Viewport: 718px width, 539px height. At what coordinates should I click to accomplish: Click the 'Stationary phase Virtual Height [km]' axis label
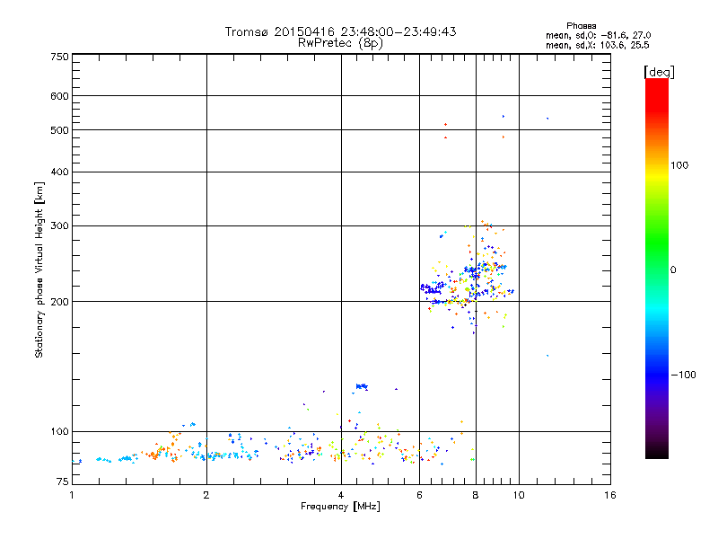39,269
